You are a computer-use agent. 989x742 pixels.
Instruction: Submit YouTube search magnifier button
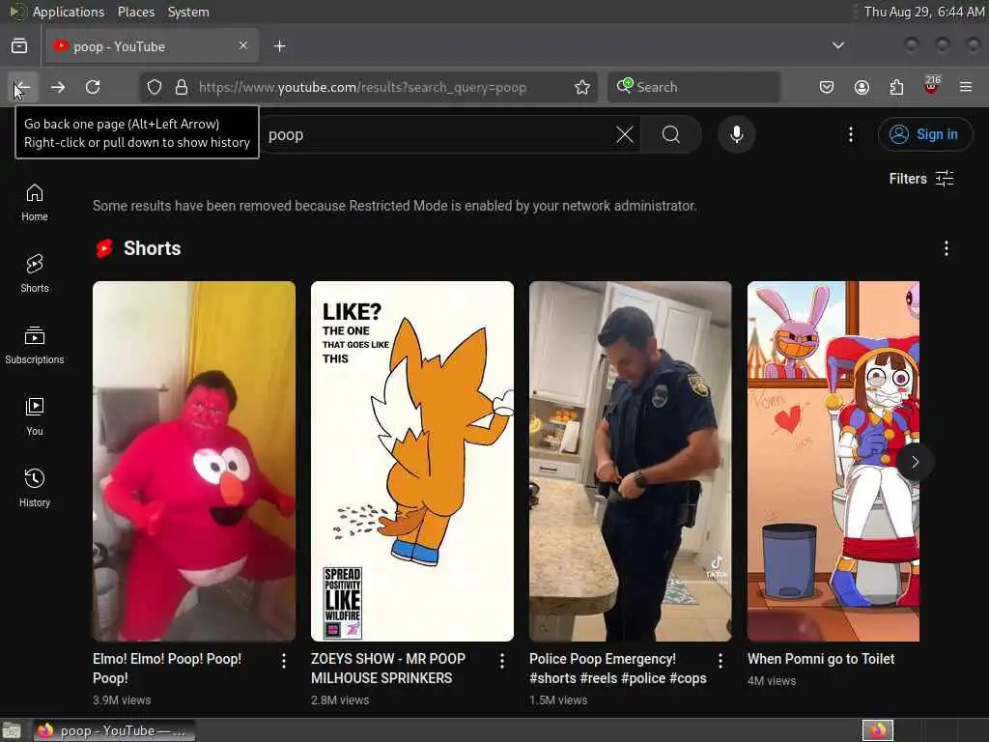671,134
